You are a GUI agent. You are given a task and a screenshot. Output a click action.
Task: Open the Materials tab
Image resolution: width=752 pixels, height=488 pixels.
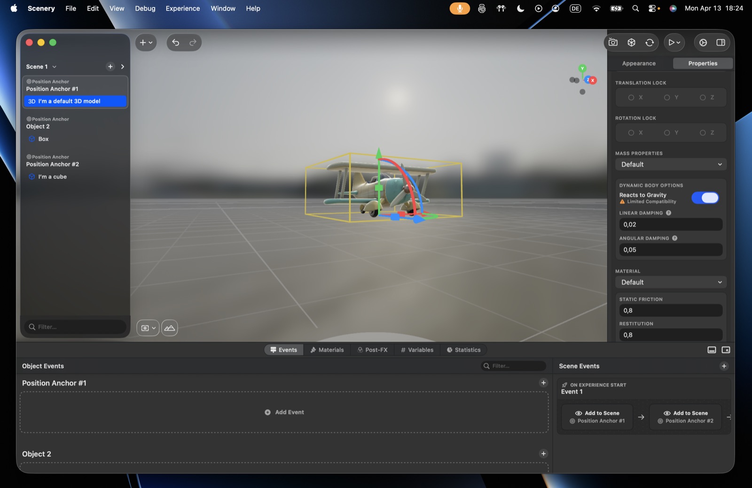(327, 350)
